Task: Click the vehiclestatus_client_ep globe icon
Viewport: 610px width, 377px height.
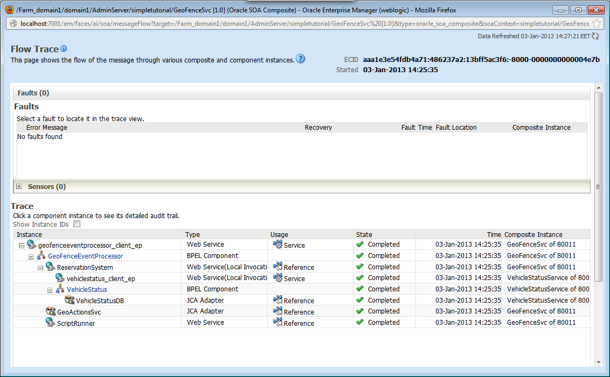Action: tap(59, 278)
